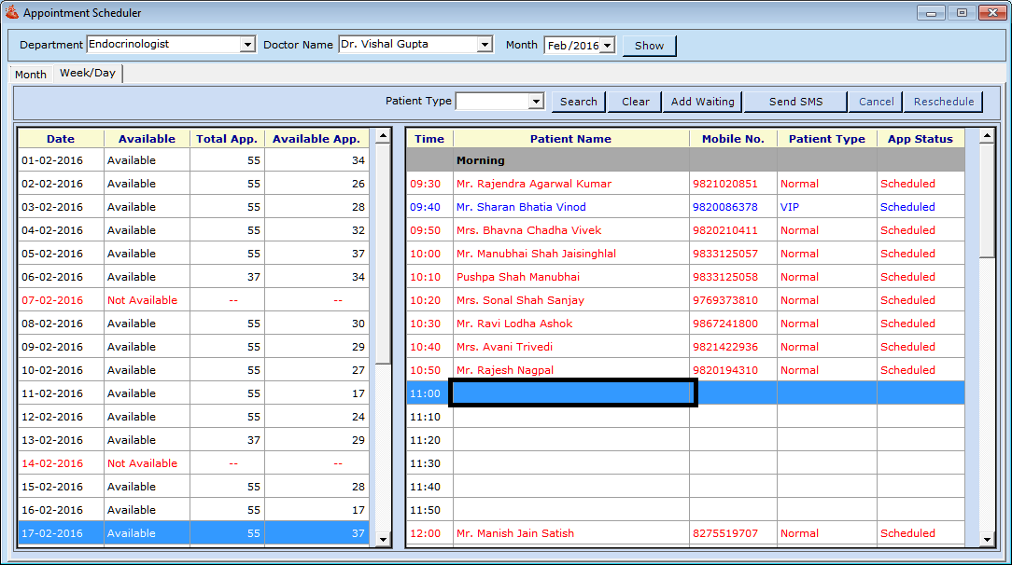Expand the Doctor Name dropdown
Screen dimensions: 1012x565
coord(484,45)
